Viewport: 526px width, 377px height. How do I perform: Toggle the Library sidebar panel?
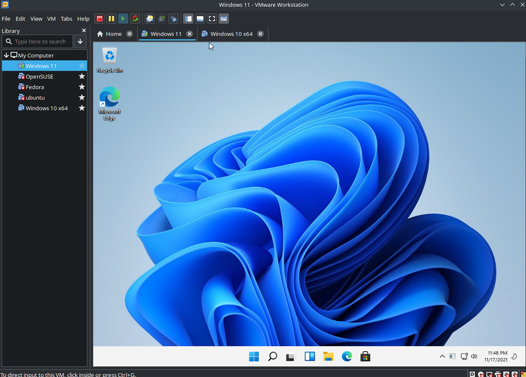pos(188,18)
